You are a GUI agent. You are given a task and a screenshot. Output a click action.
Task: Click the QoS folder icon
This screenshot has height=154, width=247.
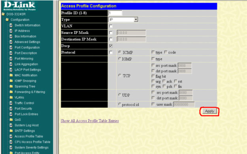(x=11, y=120)
